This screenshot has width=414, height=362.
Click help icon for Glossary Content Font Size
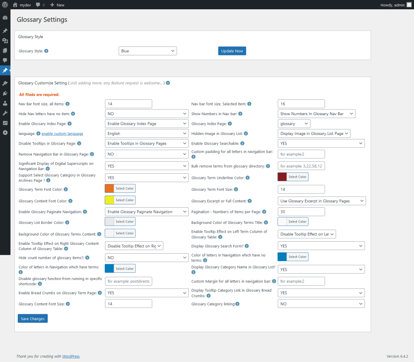click(x=68, y=304)
